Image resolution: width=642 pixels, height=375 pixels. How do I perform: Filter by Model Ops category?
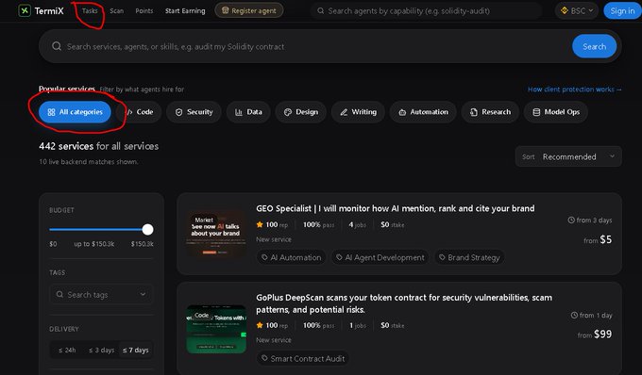click(x=555, y=112)
